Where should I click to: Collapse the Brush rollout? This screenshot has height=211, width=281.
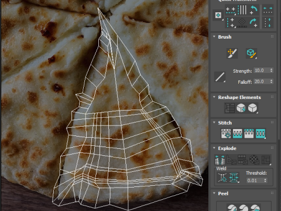(x=214, y=37)
